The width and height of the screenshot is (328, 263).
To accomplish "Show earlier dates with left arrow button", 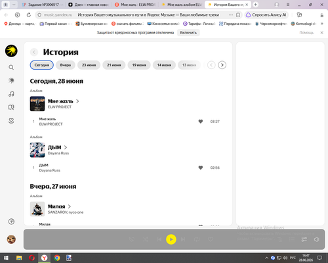I will pyautogui.click(x=211, y=65).
